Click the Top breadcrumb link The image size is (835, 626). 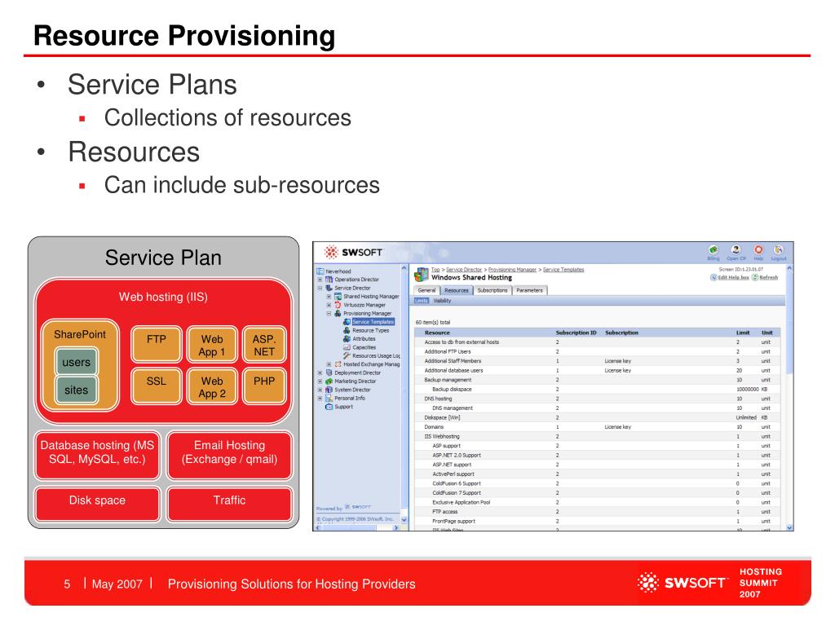pyautogui.click(x=435, y=270)
